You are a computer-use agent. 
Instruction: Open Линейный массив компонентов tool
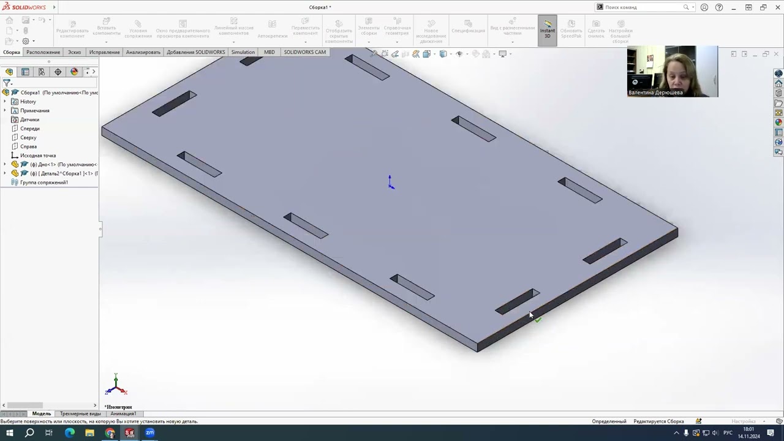click(234, 28)
